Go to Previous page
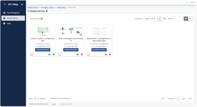This screenshot has height=107, width=197. pyautogui.click(x=171, y=99)
